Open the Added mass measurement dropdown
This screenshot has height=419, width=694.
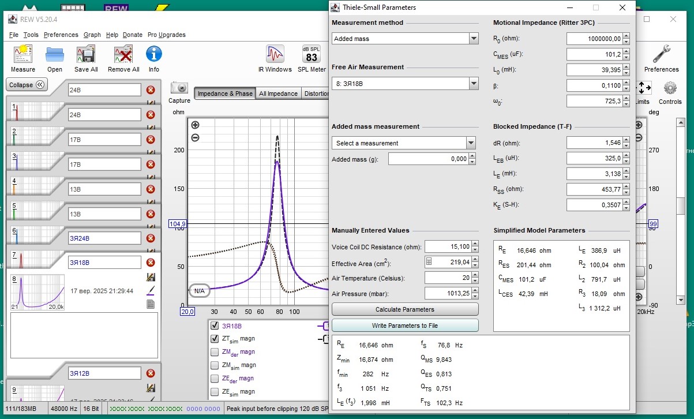471,143
